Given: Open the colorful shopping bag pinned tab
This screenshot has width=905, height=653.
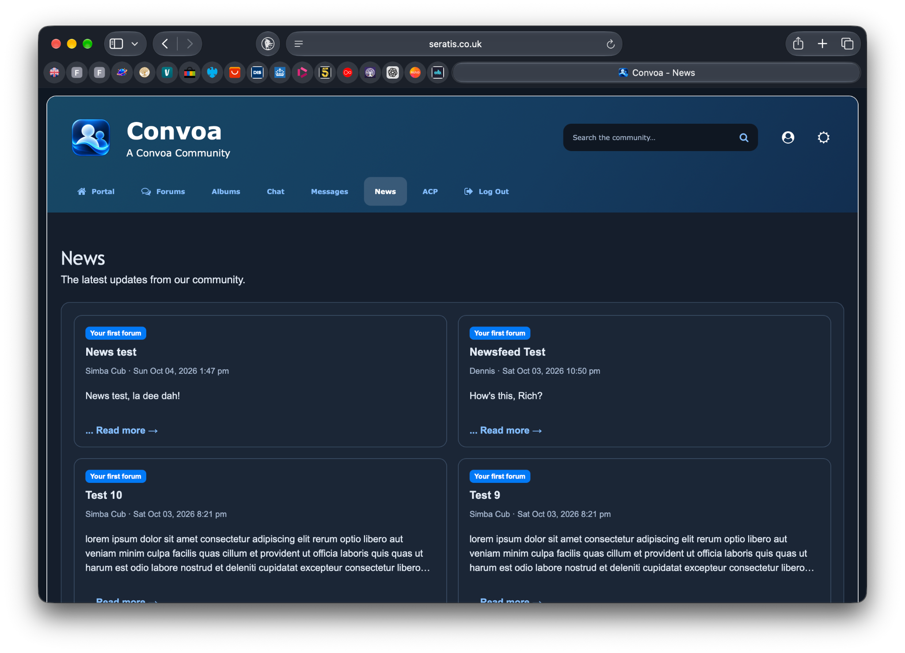Looking at the screenshot, I should (190, 72).
